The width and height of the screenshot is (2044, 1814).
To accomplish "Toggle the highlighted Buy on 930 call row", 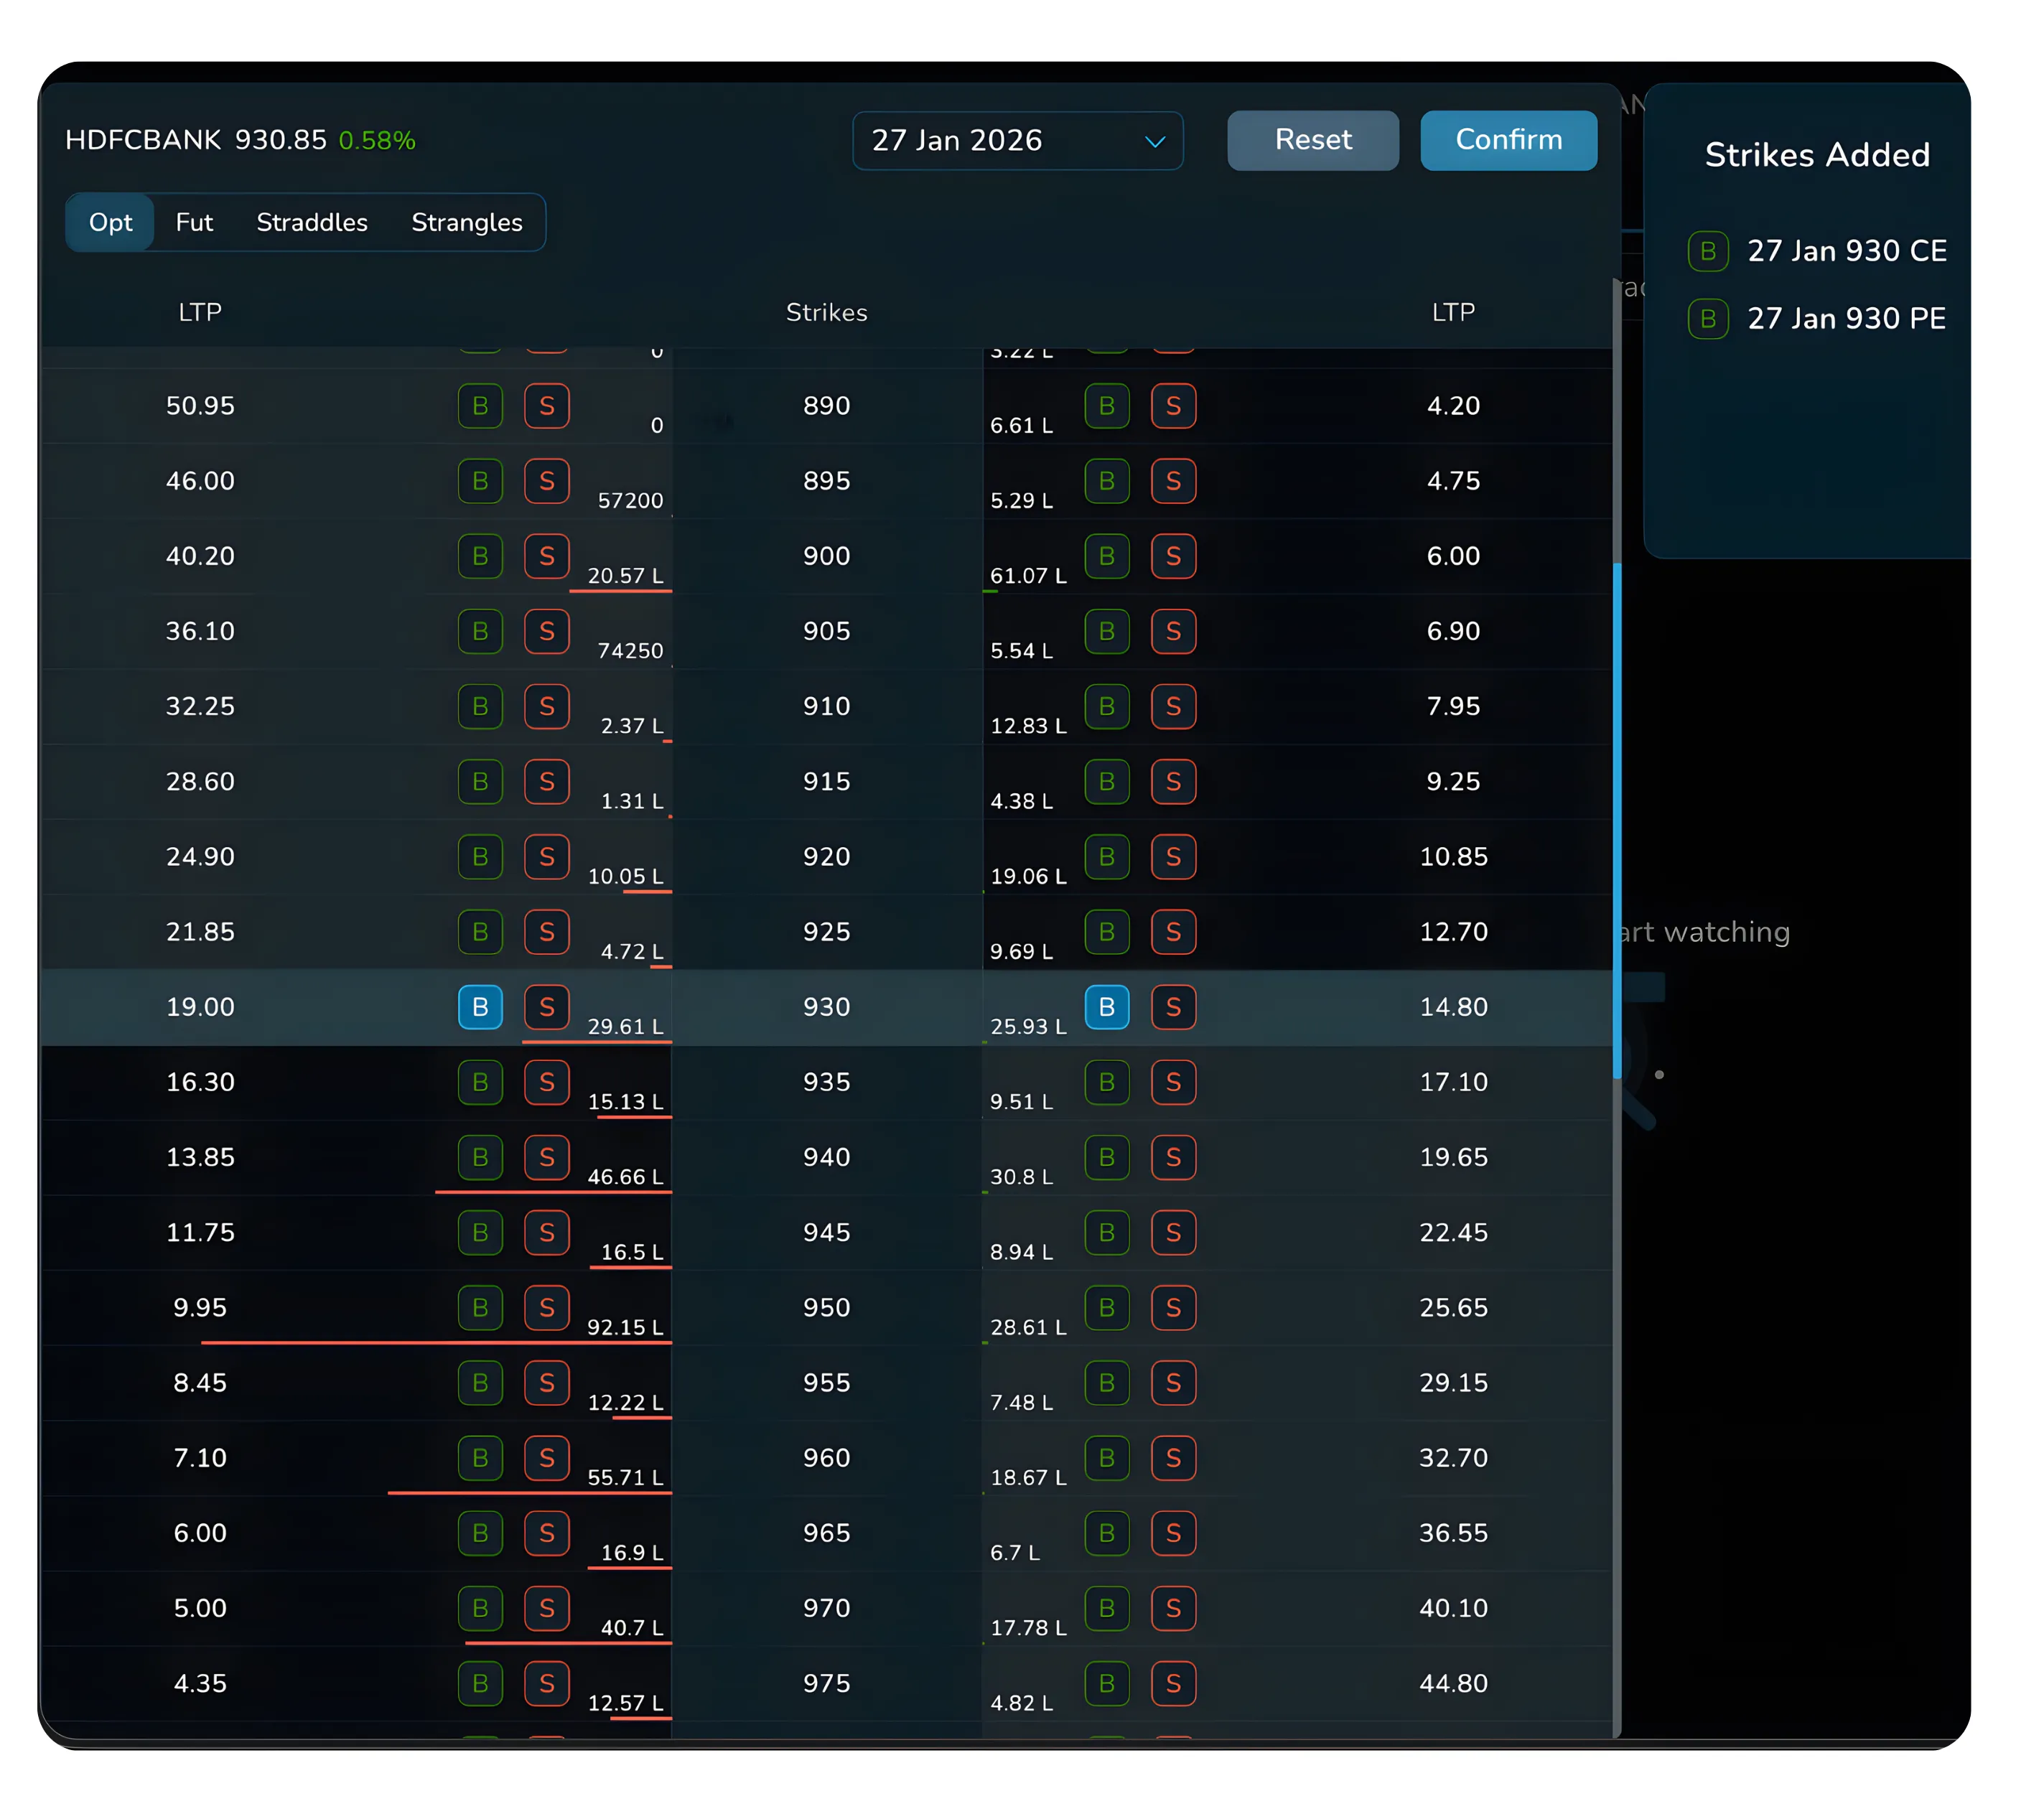I will pyautogui.click(x=481, y=1008).
